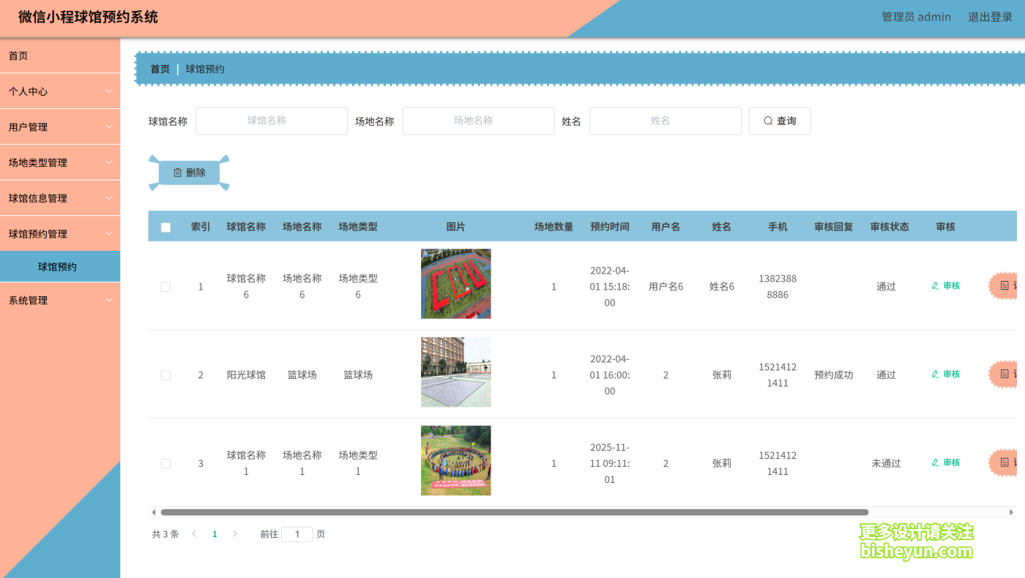Click the document detail icon in the second row
Image resolution: width=1025 pixels, height=578 pixels.
[x=1003, y=374]
